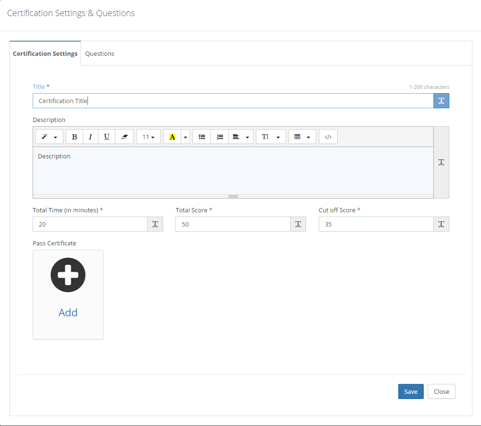This screenshot has width=481, height=426.
Task: Apply the yellow highlight color swatch
Action: pyautogui.click(x=172, y=137)
